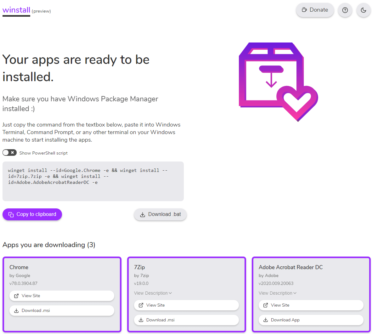This screenshot has height=334, width=372.
Task: Click the package box heart illustration
Action: coord(278,82)
